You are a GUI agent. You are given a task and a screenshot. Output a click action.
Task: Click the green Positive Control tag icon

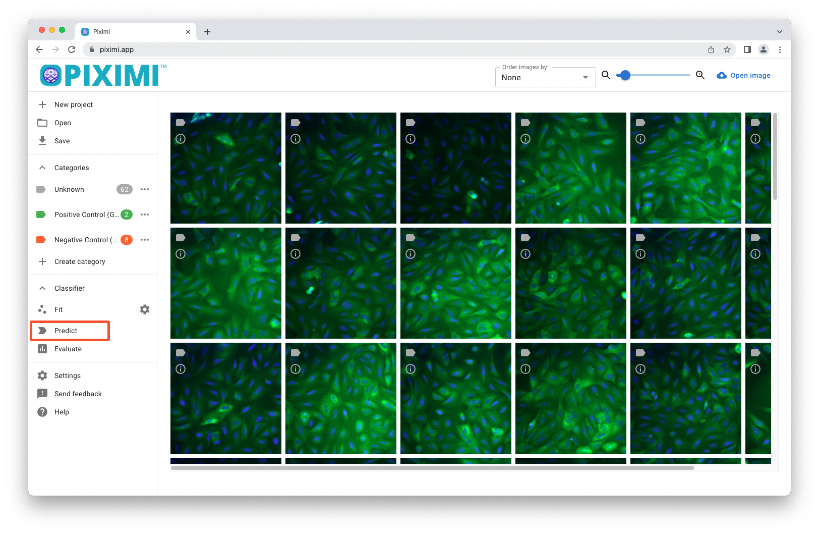pyautogui.click(x=41, y=215)
